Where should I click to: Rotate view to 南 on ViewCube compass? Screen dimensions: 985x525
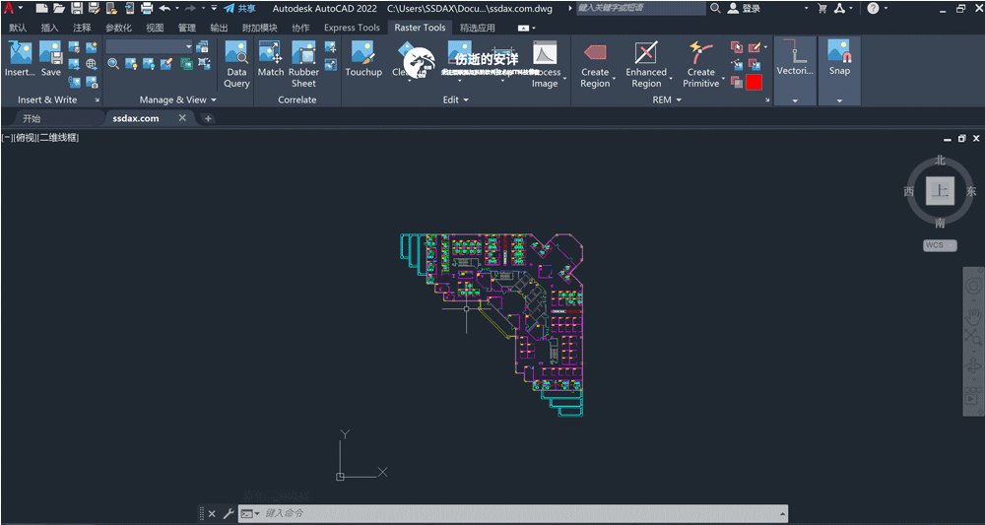(x=940, y=223)
